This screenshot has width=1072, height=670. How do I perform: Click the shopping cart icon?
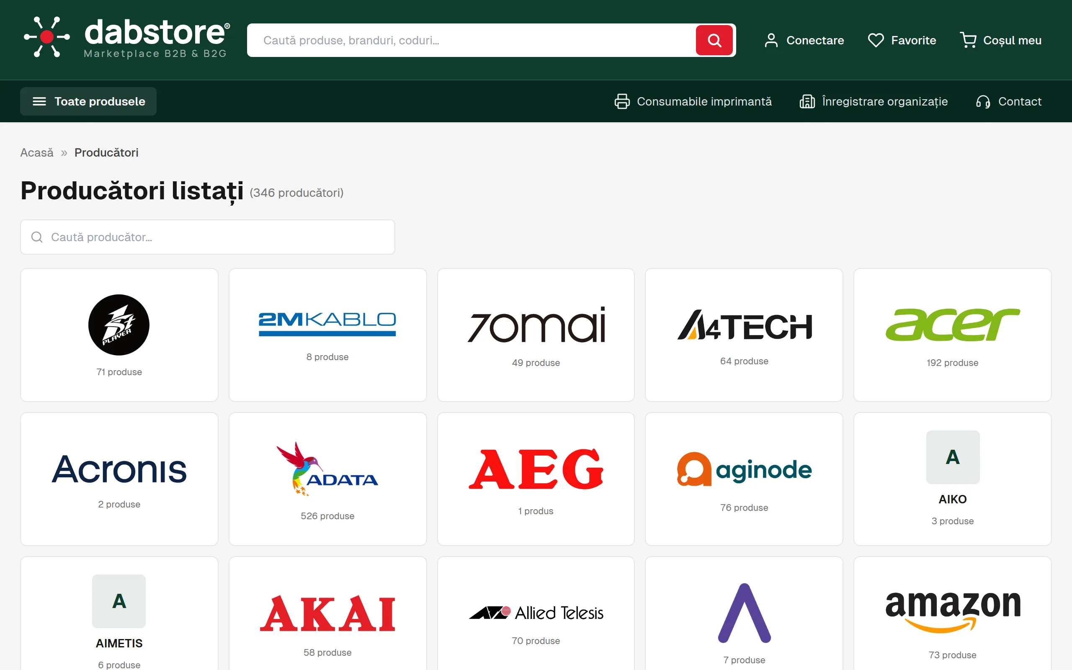click(x=968, y=40)
